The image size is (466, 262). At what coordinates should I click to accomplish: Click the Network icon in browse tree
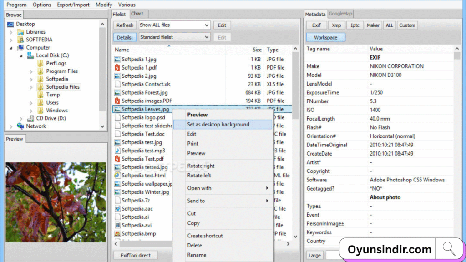[x=20, y=126]
